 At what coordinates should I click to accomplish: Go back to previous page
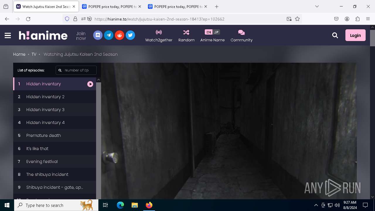[7, 19]
